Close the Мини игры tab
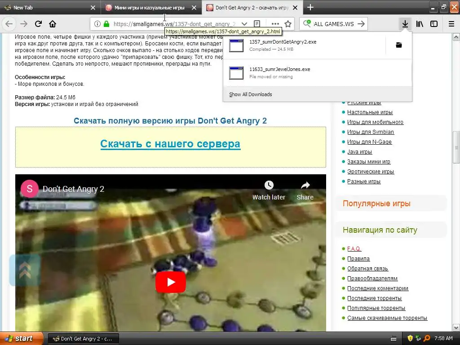This screenshot has width=460, height=345. [x=194, y=8]
